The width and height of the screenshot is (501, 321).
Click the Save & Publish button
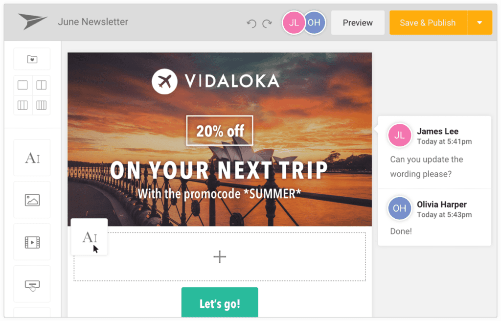pyautogui.click(x=428, y=23)
